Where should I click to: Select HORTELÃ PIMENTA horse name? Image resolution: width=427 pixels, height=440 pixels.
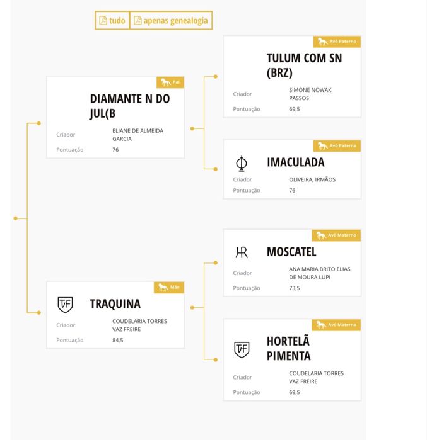pyautogui.click(x=288, y=349)
